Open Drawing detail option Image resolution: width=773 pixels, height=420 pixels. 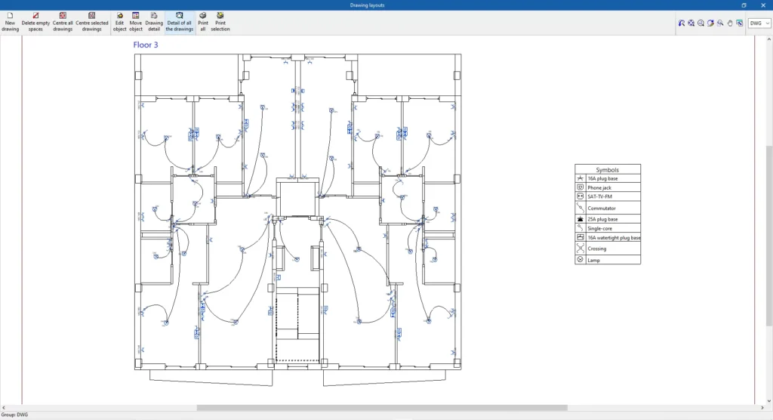click(x=154, y=22)
